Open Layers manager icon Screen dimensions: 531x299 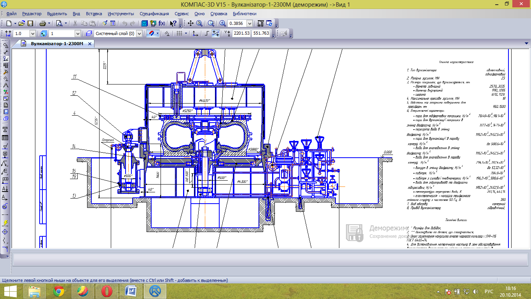point(89,33)
